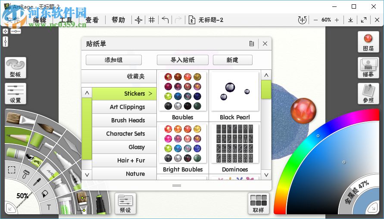Image resolution: width=384 pixels, height=219 pixels.
Task: Click the sticker panel bottom resize handle
Action: [177, 185]
